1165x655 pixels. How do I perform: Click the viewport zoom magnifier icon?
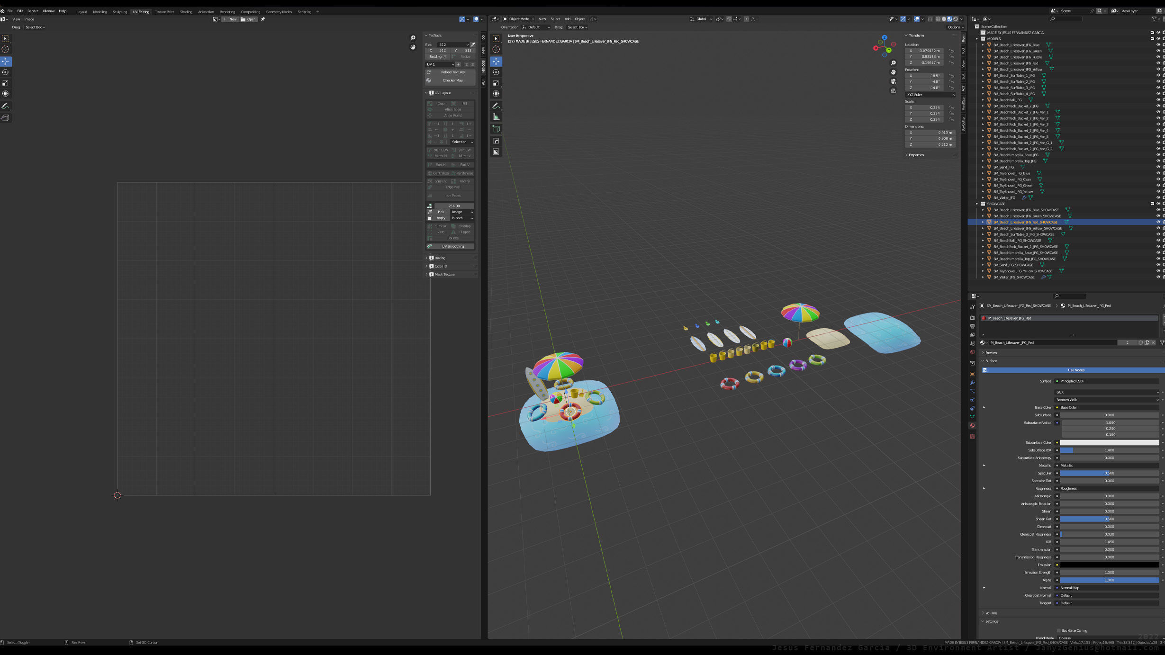pos(893,63)
